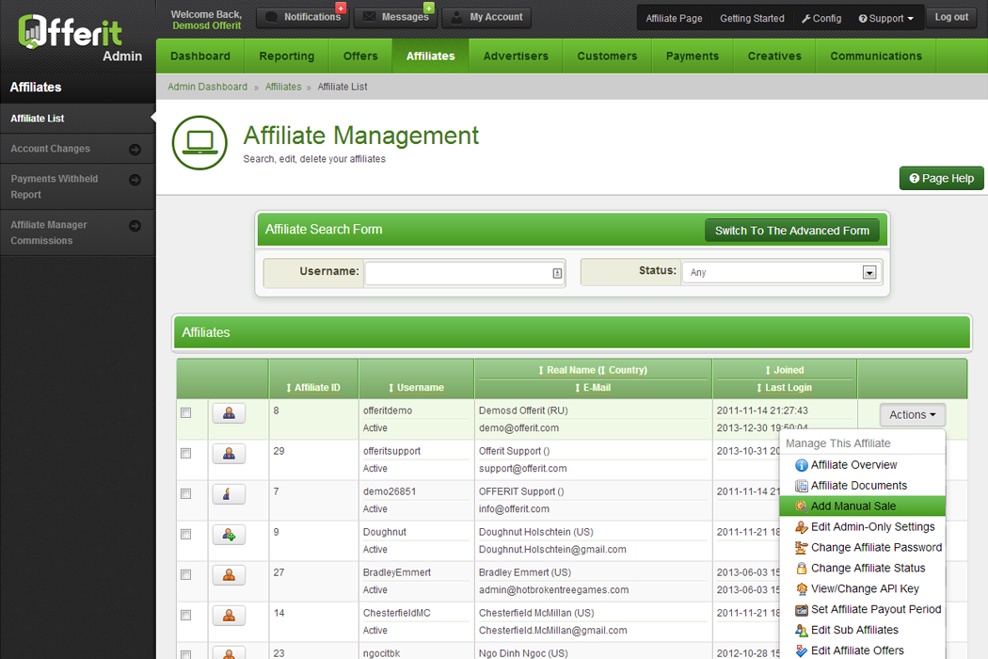Expand the Support dropdown in top bar

point(885,19)
